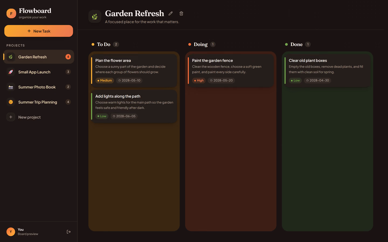Click the To Do column count badge

[x=116, y=44]
